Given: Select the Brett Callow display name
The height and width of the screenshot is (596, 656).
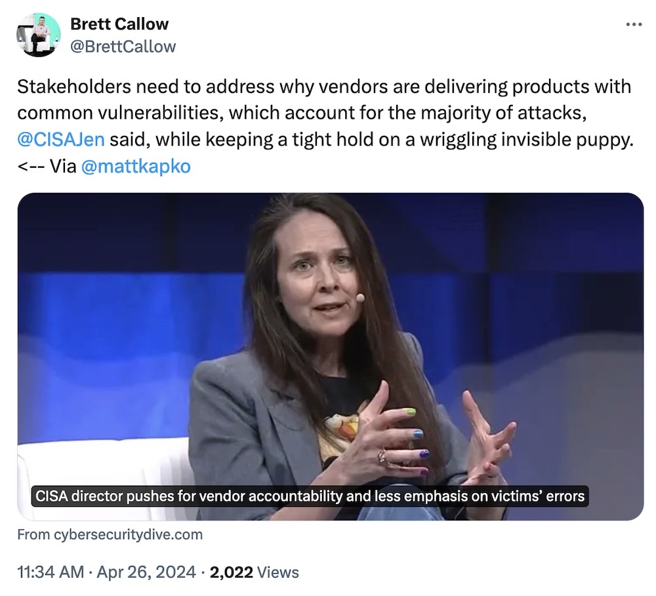Looking at the screenshot, I should pos(119,24).
